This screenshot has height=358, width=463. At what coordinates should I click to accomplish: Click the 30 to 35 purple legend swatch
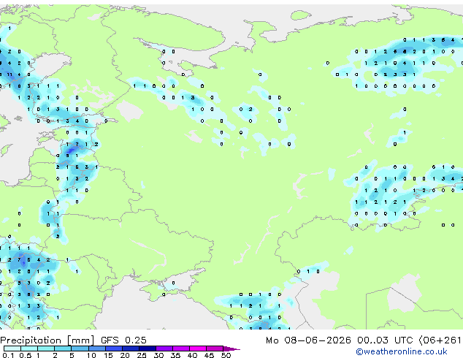tap(164, 349)
